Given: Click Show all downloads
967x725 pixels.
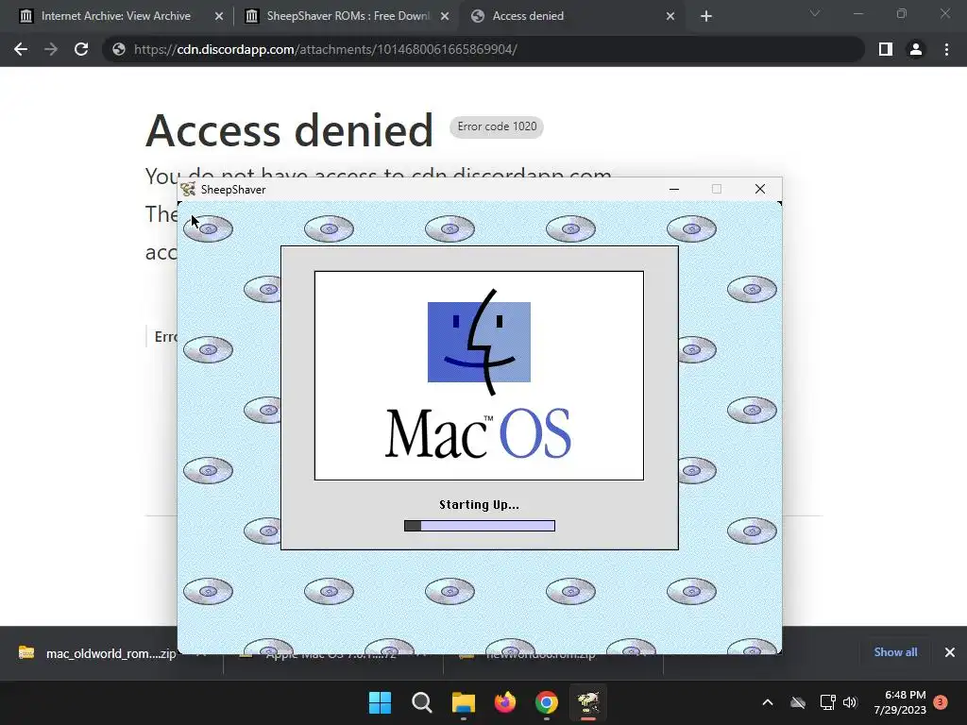Looking at the screenshot, I should tap(895, 652).
